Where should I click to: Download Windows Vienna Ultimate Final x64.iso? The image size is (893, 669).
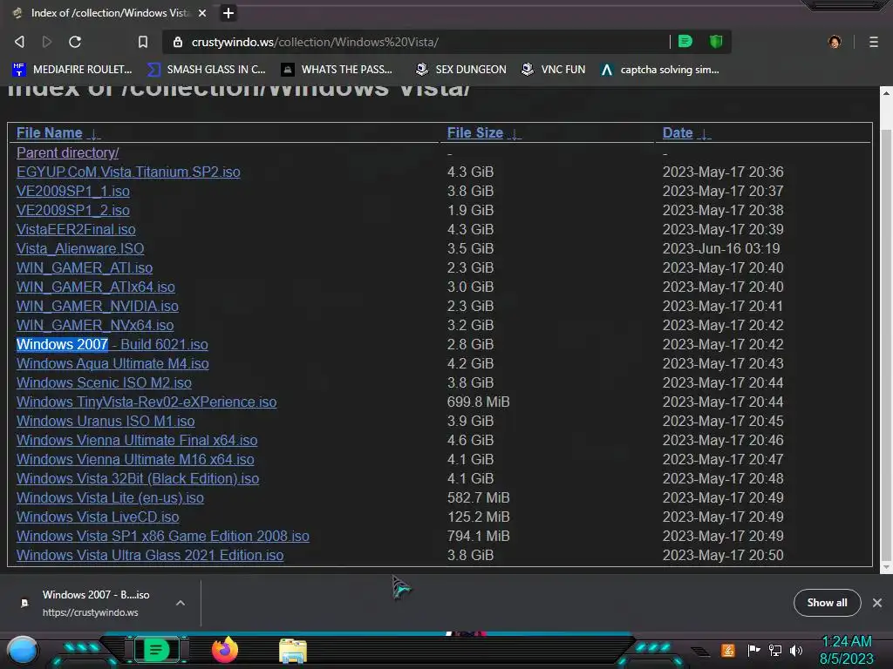pos(137,440)
